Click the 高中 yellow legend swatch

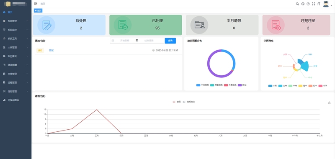[300, 86]
